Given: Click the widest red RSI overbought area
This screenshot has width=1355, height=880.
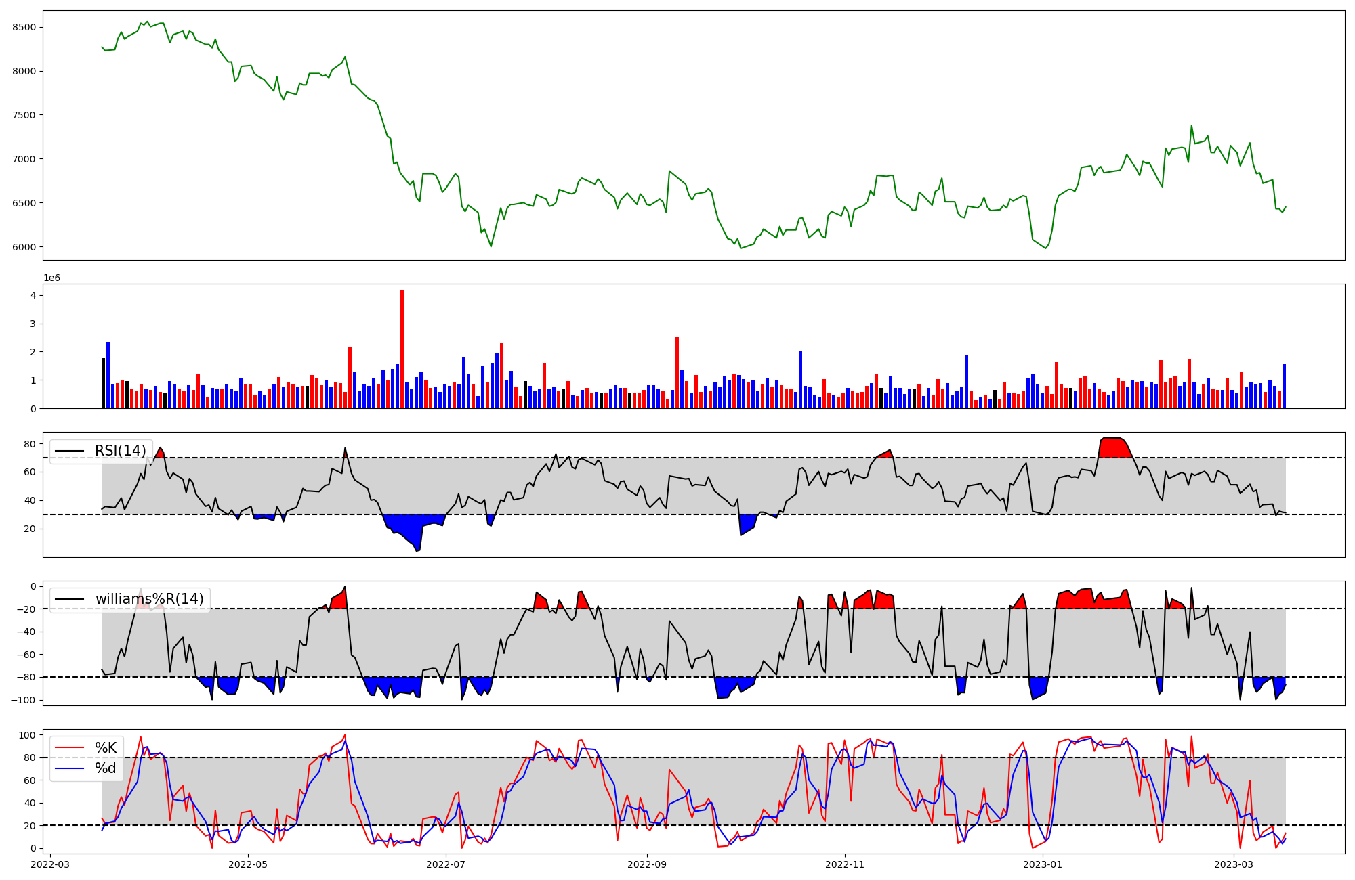Looking at the screenshot, I should click(x=1114, y=448).
